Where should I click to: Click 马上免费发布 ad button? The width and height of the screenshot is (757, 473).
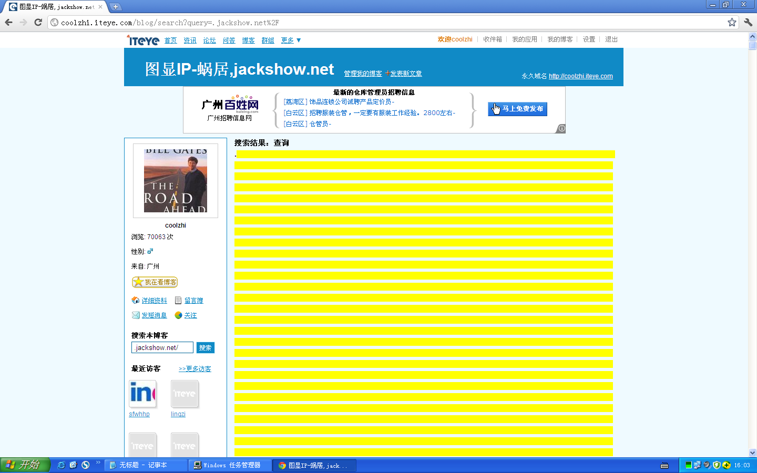coord(517,109)
